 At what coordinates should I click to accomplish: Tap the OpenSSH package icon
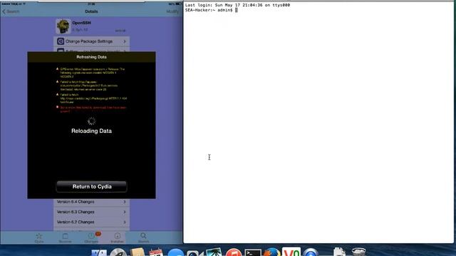[x=63, y=26]
